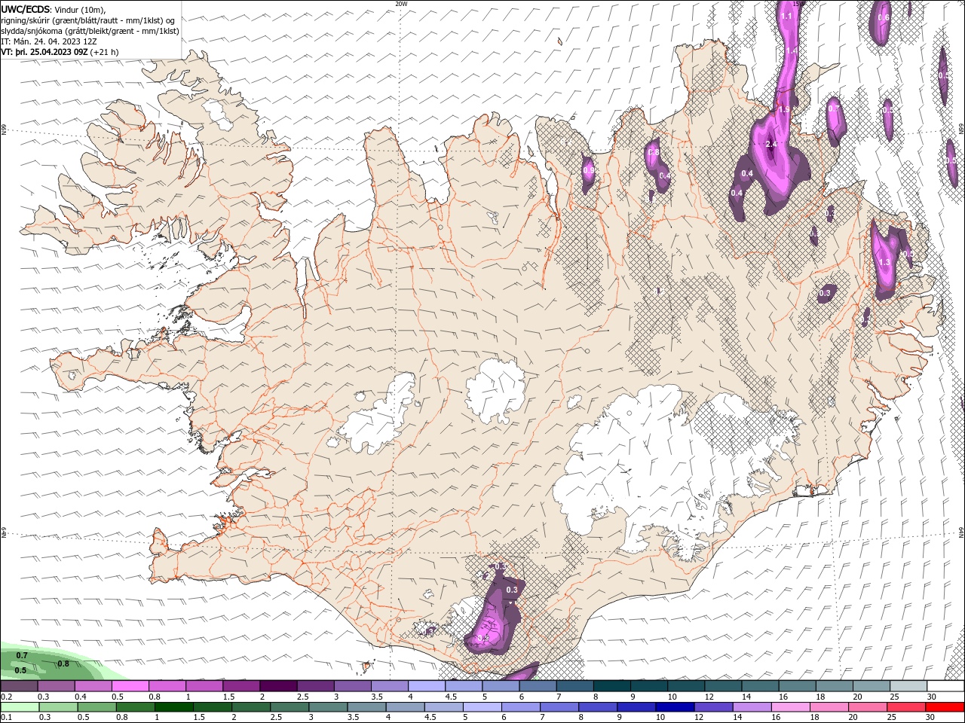Choose the bright pink 0.5 swatch in snow scale
The image size is (965, 723).
(130, 686)
